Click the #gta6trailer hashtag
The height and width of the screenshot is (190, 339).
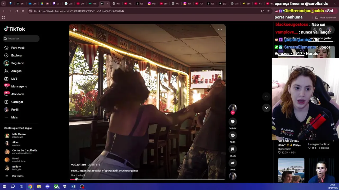point(94,171)
